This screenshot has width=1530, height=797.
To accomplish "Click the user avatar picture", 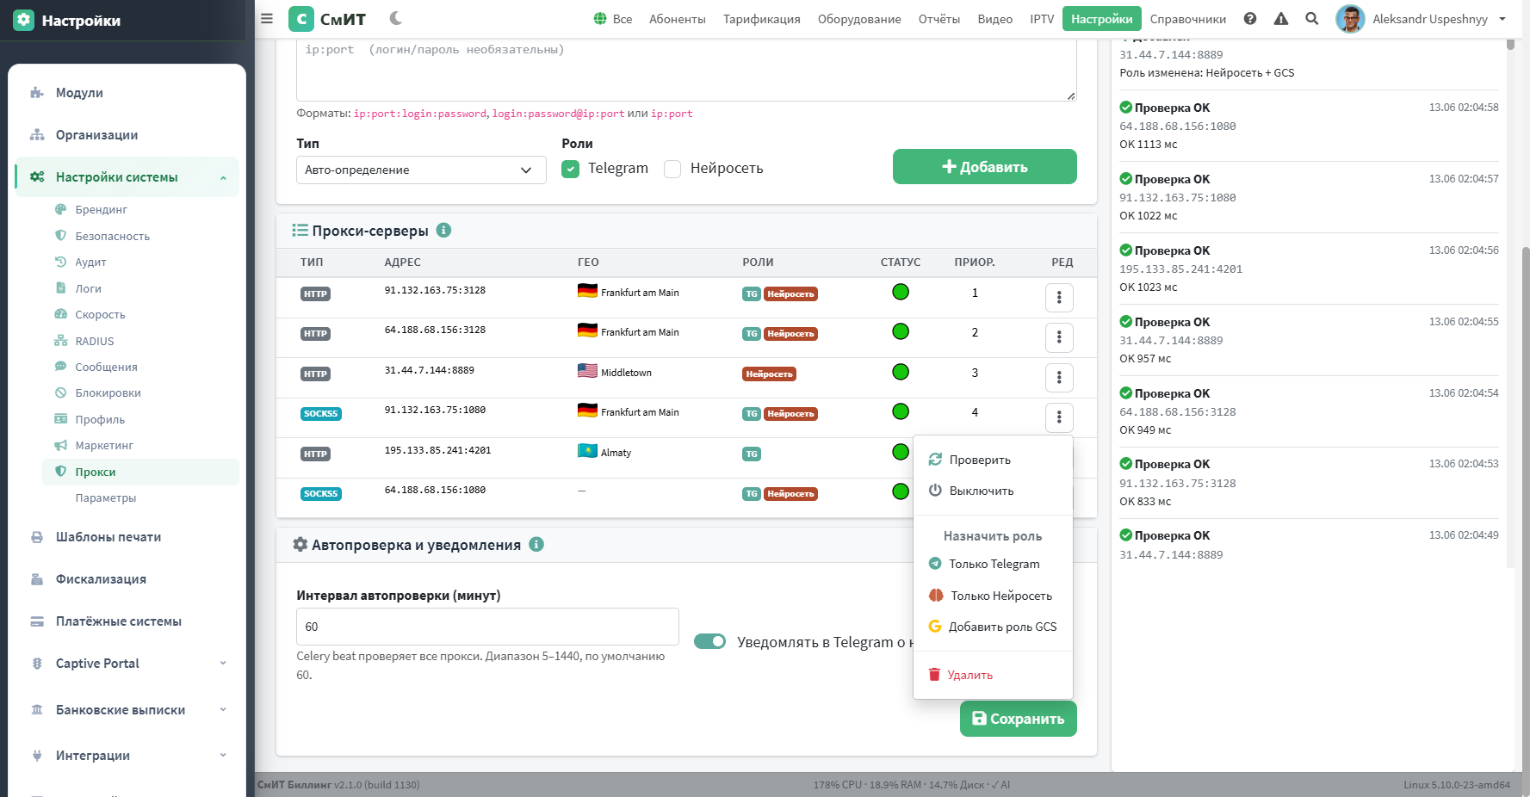I will tap(1350, 19).
